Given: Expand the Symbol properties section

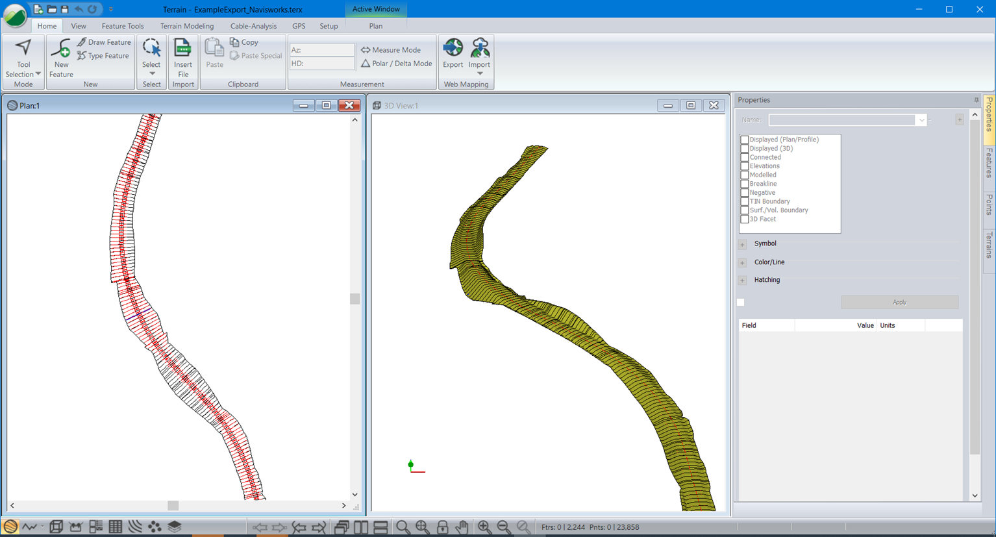Looking at the screenshot, I should click(x=742, y=245).
